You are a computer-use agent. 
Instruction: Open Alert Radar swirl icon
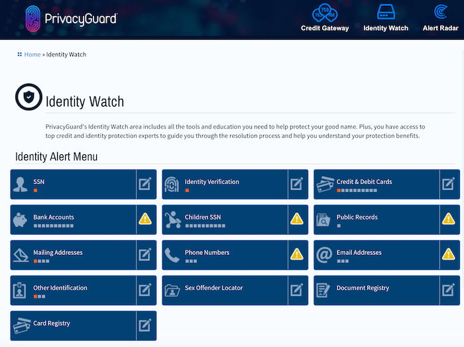pyautogui.click(x=440, y=11)
